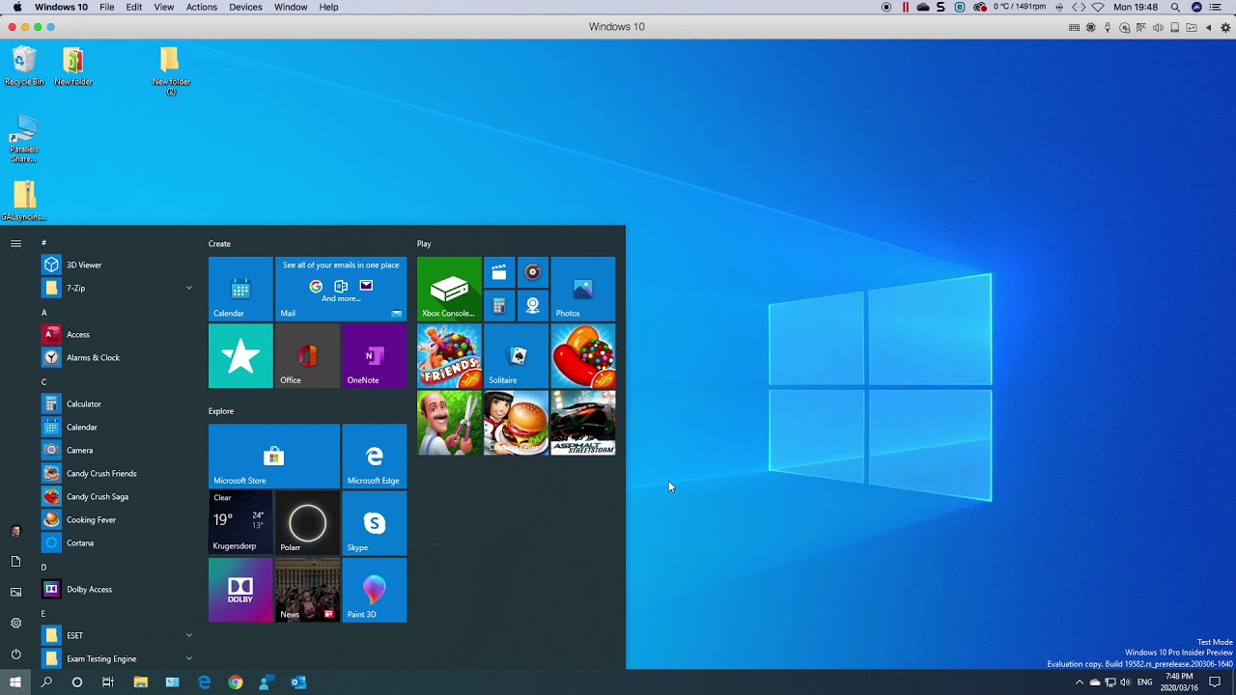Open the Calendar tile

tap(240, 289)
